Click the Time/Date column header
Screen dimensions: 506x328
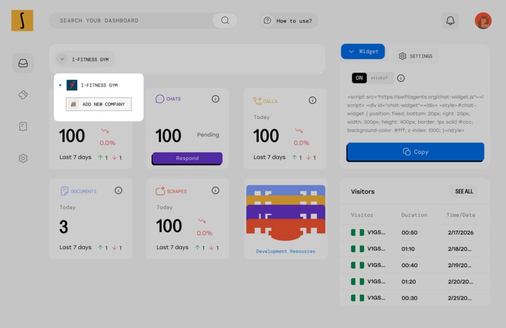[x=461, y=214]
